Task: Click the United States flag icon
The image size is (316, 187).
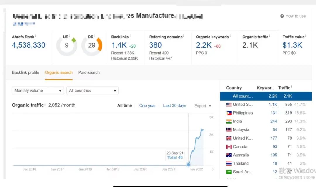Action: tap(229, 105)
